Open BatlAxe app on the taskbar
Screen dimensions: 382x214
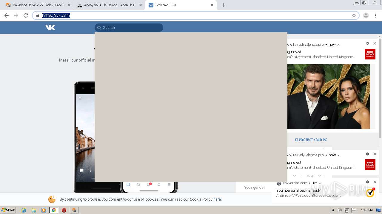[x=74, y=210]
